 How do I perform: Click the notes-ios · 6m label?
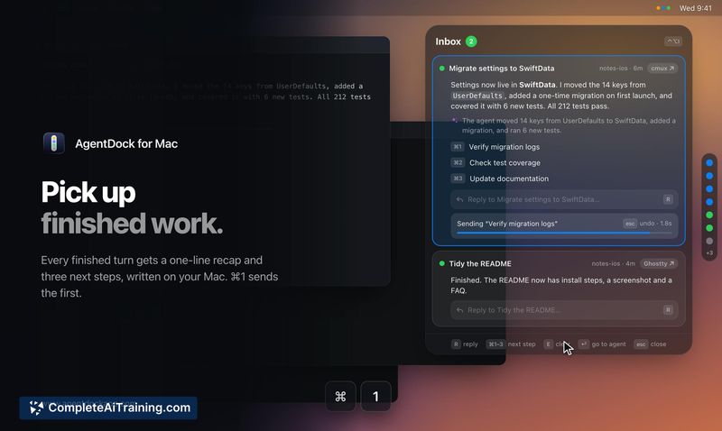tap(621, 69)
